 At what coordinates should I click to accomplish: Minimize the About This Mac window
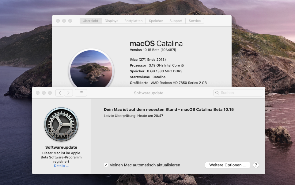[64, 21]
